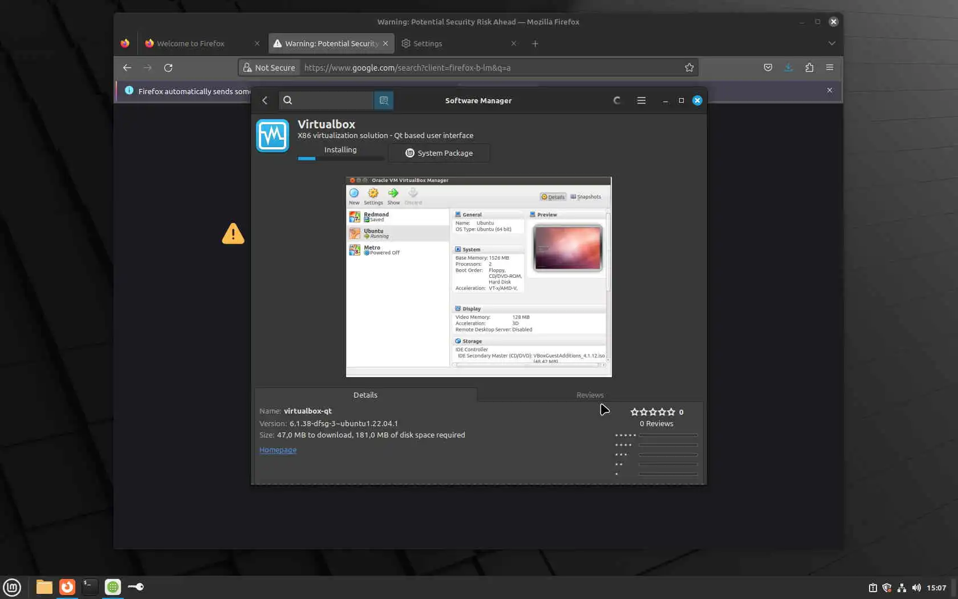The height and width of the screenshot is (599, 958).
Task: Close the Welcome to Firefox tab
Action: click(257, 43)
